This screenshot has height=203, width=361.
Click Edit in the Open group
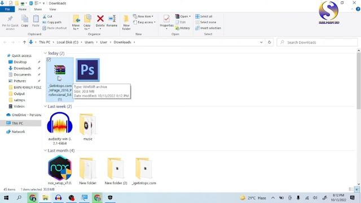[x=180, y=23]
